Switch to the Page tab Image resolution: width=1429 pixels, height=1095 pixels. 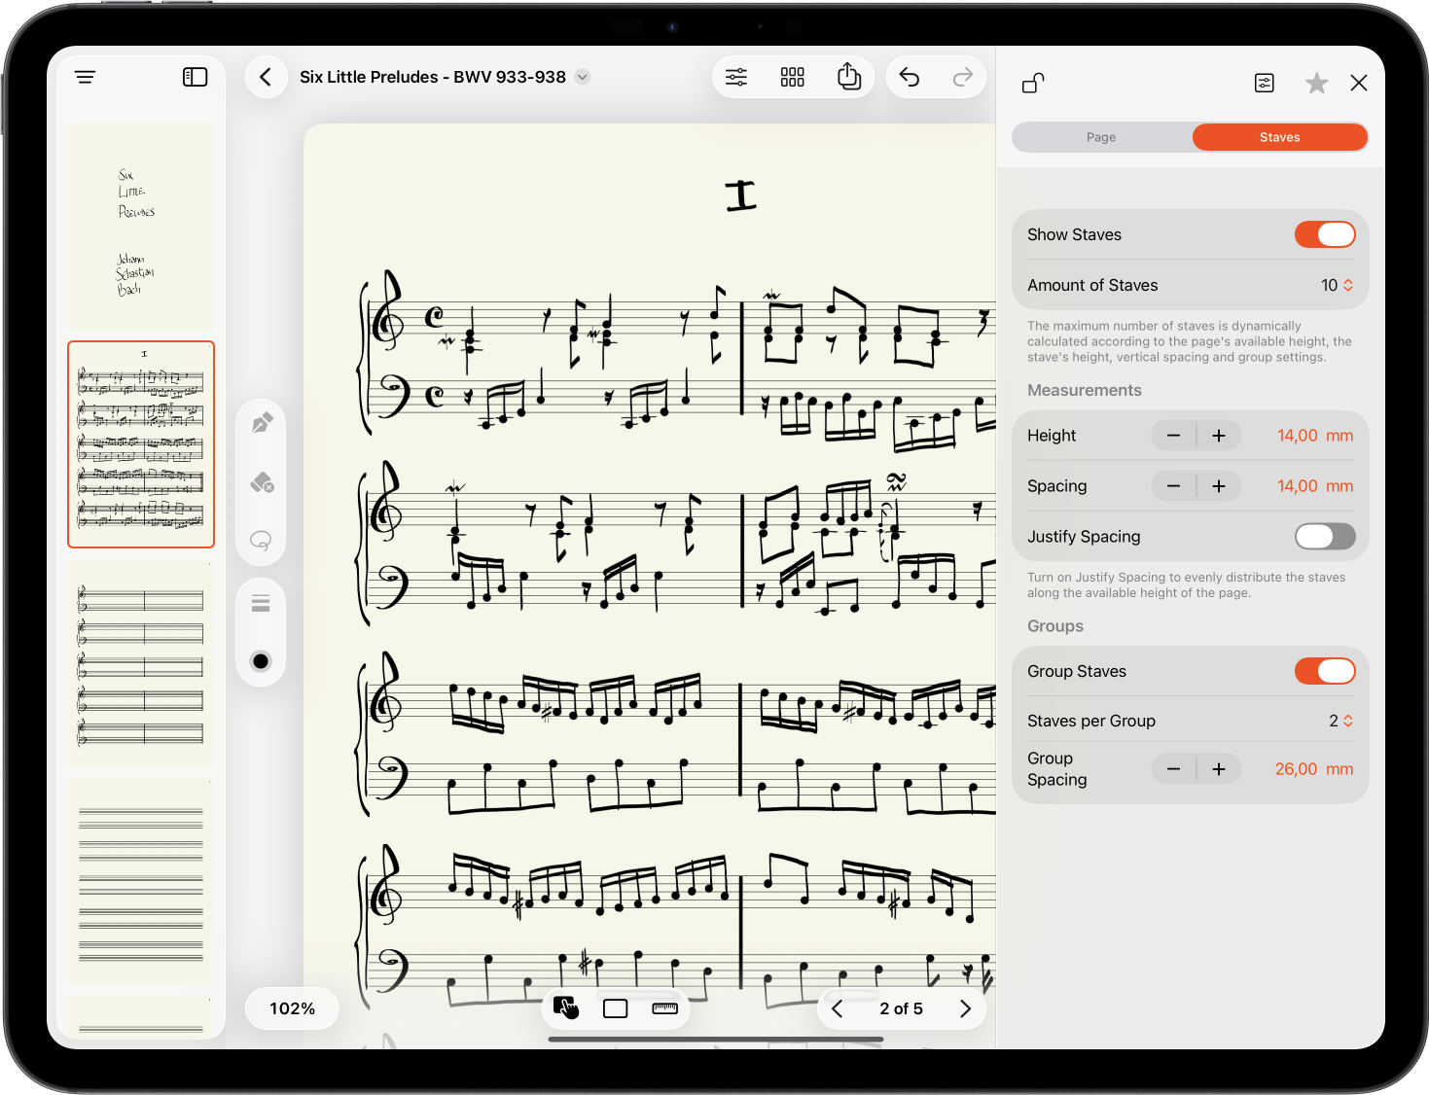point(1101,137)
